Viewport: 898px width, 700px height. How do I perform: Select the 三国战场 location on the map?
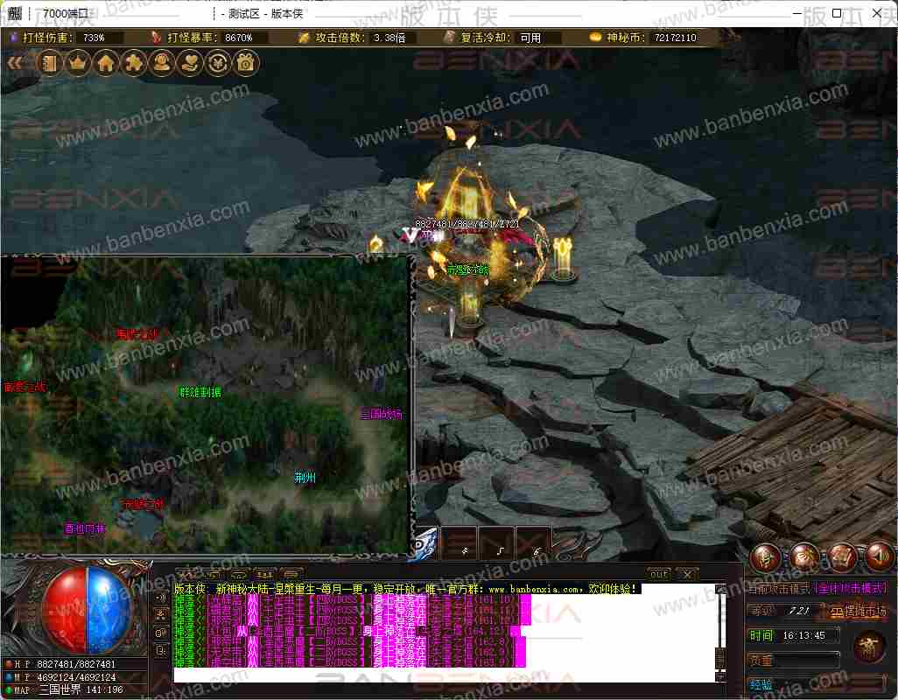coord(380,413)
